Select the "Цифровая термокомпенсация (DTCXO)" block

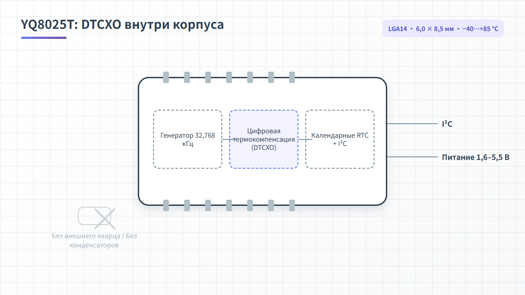[x=264, y=139]
